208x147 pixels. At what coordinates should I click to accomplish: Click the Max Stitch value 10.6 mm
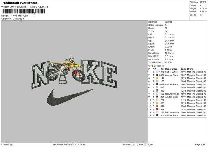coord(170,53)
